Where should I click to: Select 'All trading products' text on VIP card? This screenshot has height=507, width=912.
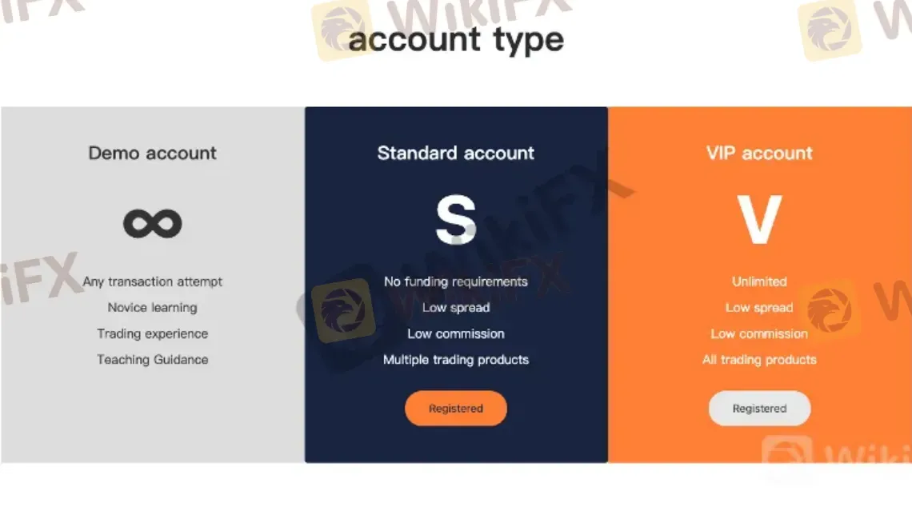(x=758, y=360)
